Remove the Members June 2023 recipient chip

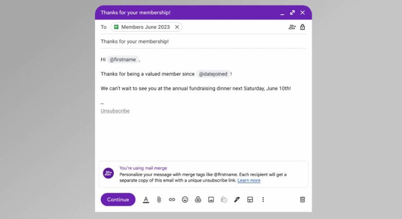[x=177, y=27]
